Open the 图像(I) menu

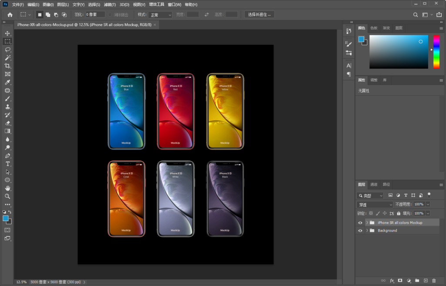pos(48,4)
